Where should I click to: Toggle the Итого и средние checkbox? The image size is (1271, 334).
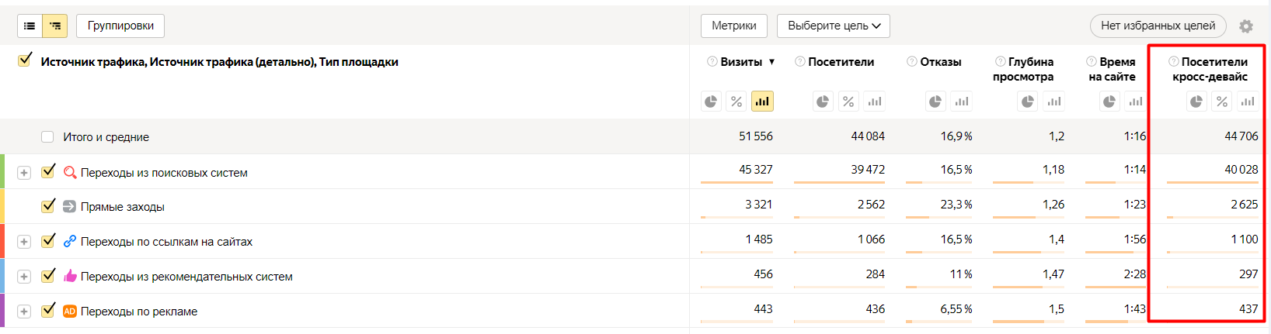(x=47, y=137)
